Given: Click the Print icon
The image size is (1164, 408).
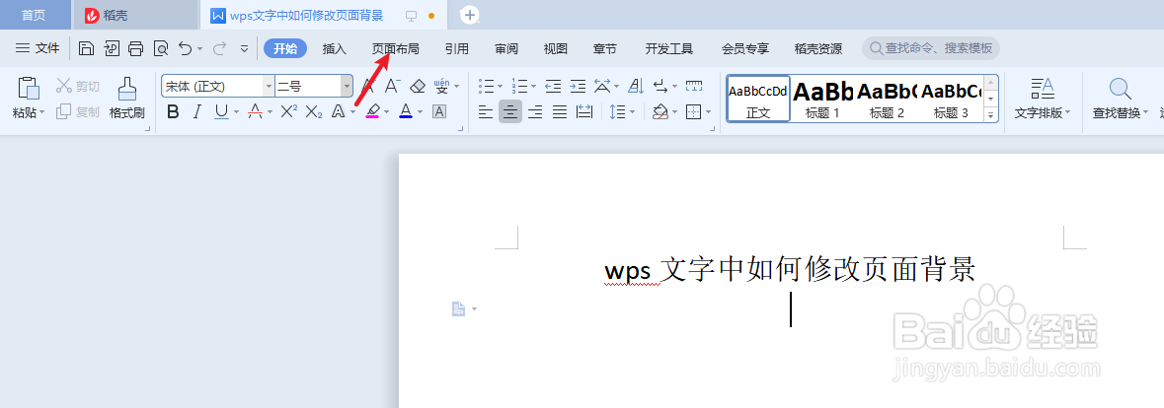Looking at the screenshot, I should [x=135, y=49].
